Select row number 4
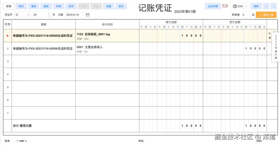This screenshot has width=280, height=145. coord(8,74)
